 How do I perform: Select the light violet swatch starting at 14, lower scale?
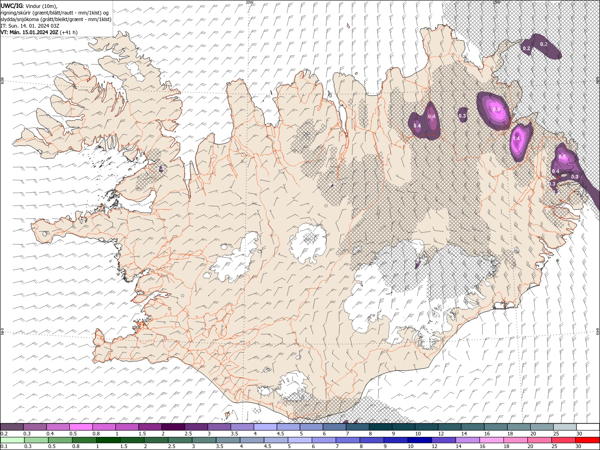coord(467,440)
